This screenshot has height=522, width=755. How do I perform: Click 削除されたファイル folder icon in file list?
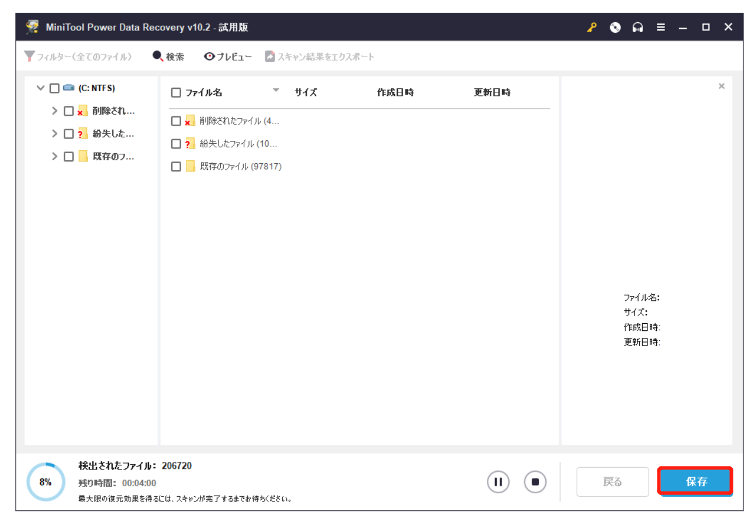(x=190, y=121)
